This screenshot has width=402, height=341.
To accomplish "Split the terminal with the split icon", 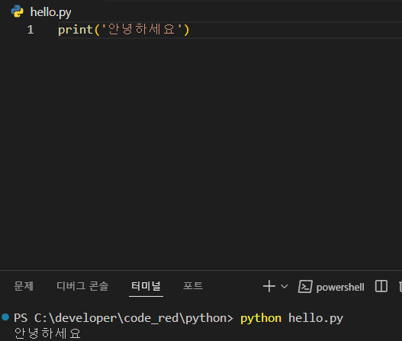I will tap(381, 286).
